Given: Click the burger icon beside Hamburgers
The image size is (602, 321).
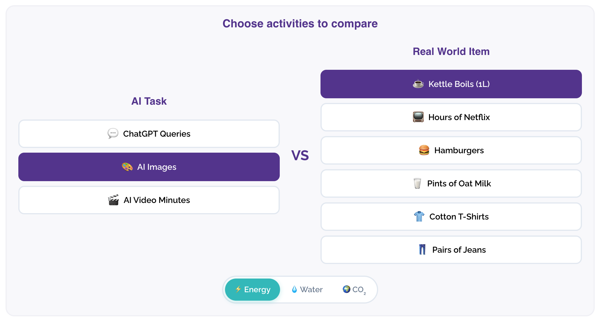Looking at the screenshot, I should [x=424, y=150].
